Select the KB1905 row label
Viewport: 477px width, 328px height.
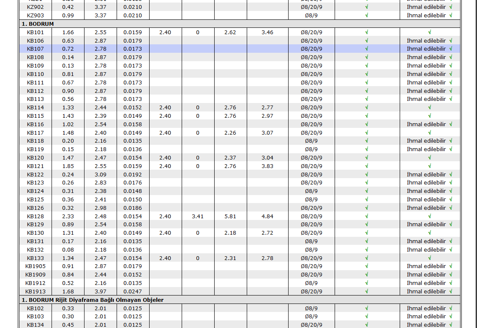click(35, 266)
